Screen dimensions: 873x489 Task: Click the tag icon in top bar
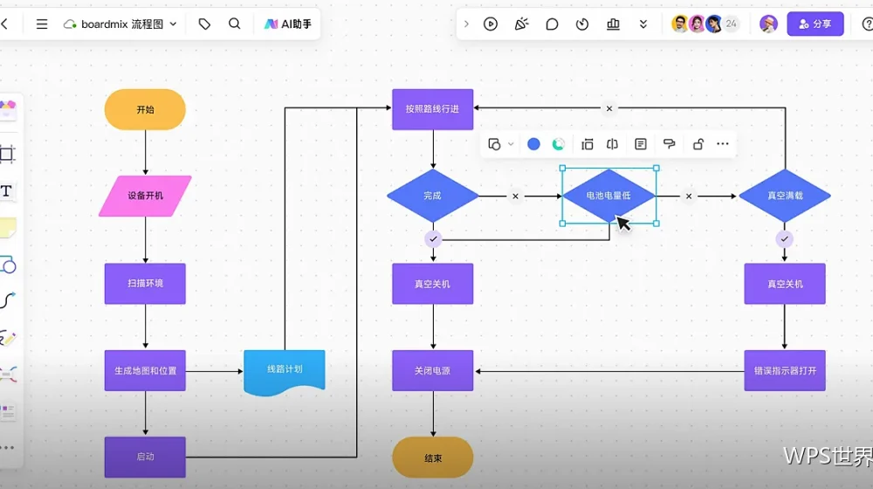pyautogui.click(x=204, y=24)
